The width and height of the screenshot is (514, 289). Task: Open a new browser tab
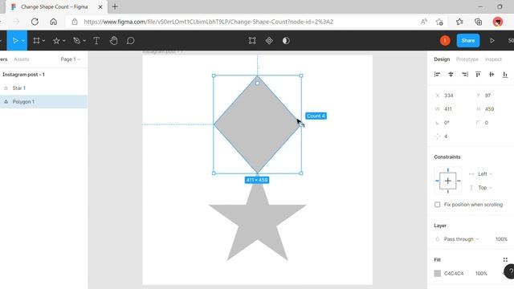115,6
